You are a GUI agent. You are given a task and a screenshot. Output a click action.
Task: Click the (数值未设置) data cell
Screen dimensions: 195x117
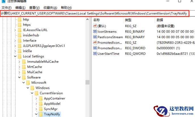click(166, 26)
